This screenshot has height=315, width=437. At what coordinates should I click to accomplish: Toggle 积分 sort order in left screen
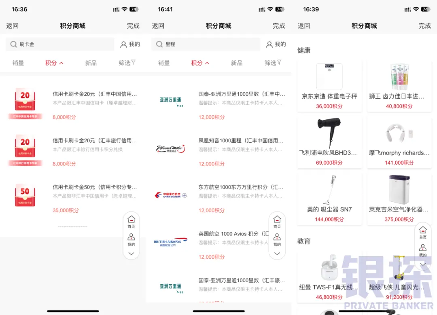[54, 63]
